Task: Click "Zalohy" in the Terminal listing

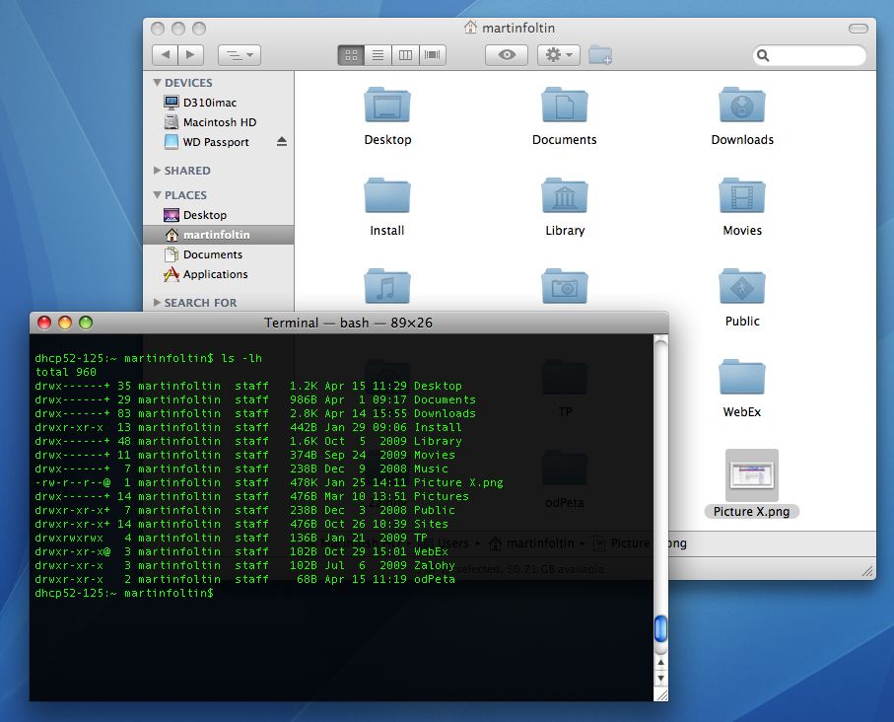Action: tap(435, 565)
